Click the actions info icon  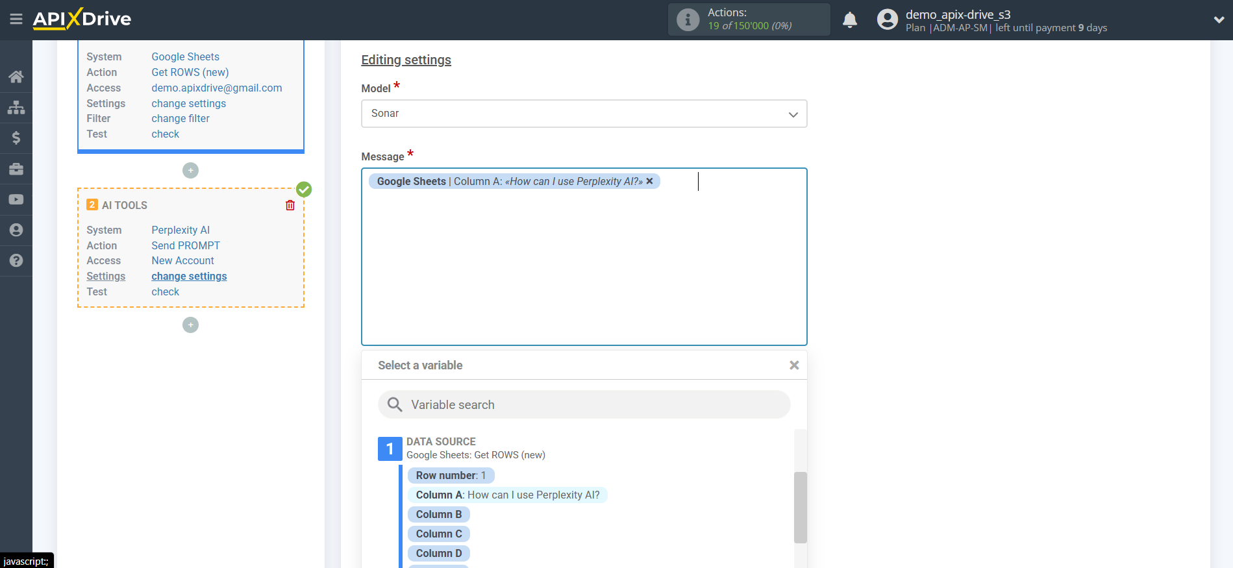point(688,19)
